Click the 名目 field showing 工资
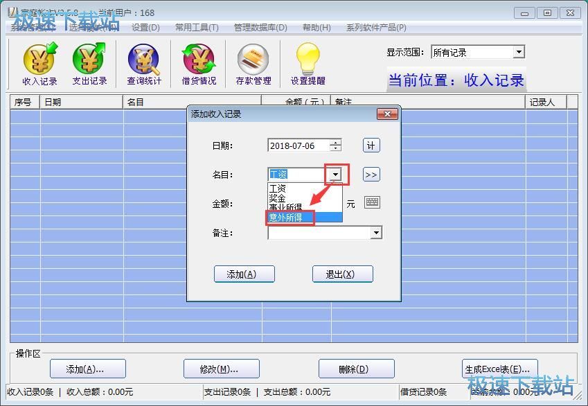Viewport: 588px width, 406px height. click(299, 174)
